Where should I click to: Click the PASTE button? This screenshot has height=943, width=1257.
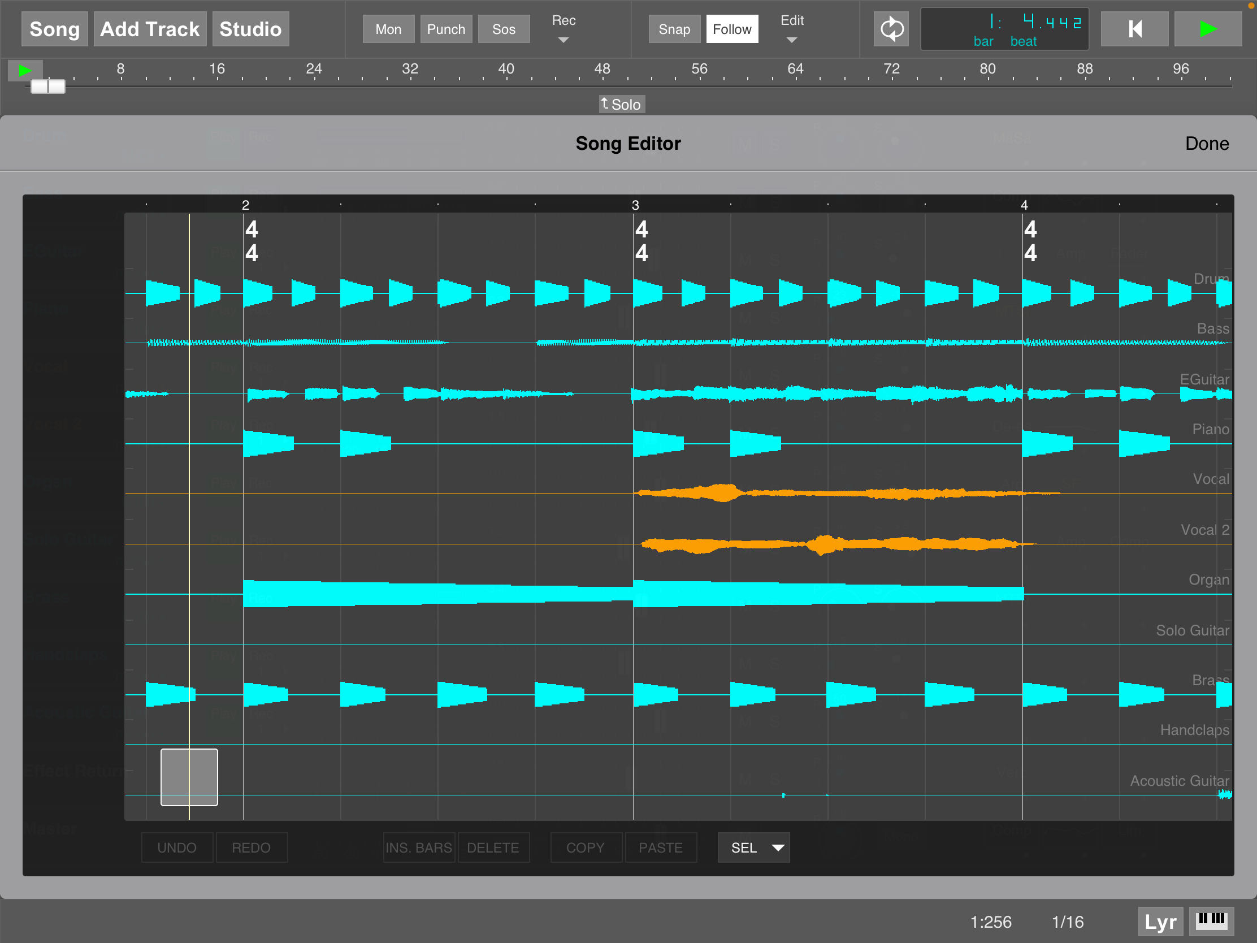coord(660,847)
